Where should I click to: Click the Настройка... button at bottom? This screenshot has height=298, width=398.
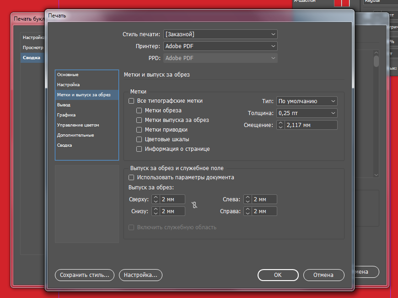(x=140, y=275)
